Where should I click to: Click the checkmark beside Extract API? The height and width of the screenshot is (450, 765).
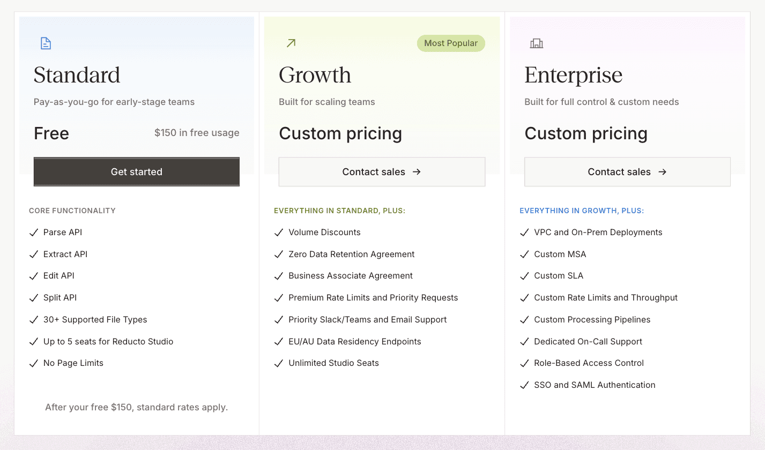[34, 254]
